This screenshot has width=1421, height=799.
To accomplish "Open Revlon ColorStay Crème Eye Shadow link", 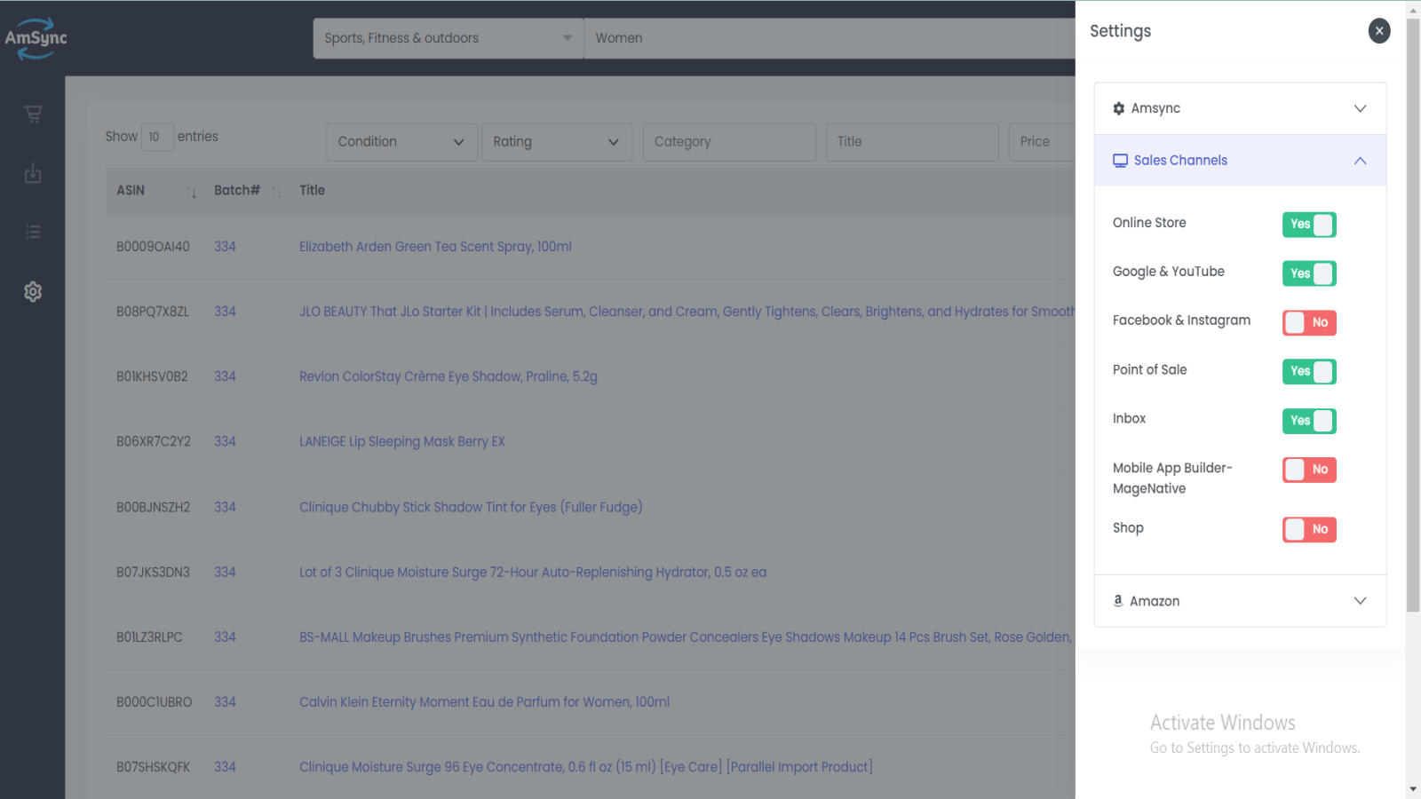I will pos(449,376).
